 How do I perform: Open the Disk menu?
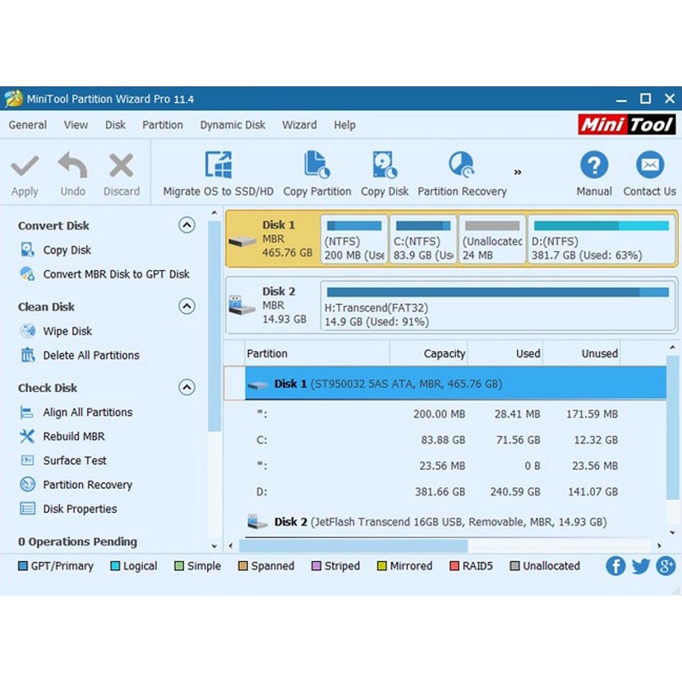(115, 125)
